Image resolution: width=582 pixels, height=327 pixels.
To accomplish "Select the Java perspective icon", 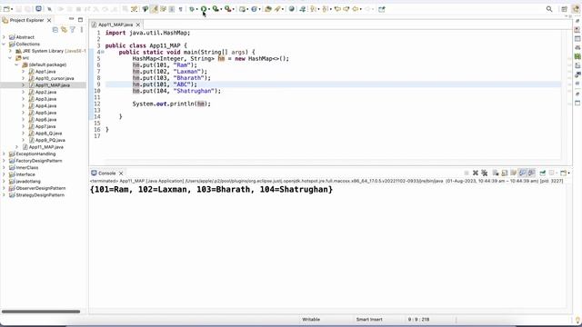I will pos(576,9).
